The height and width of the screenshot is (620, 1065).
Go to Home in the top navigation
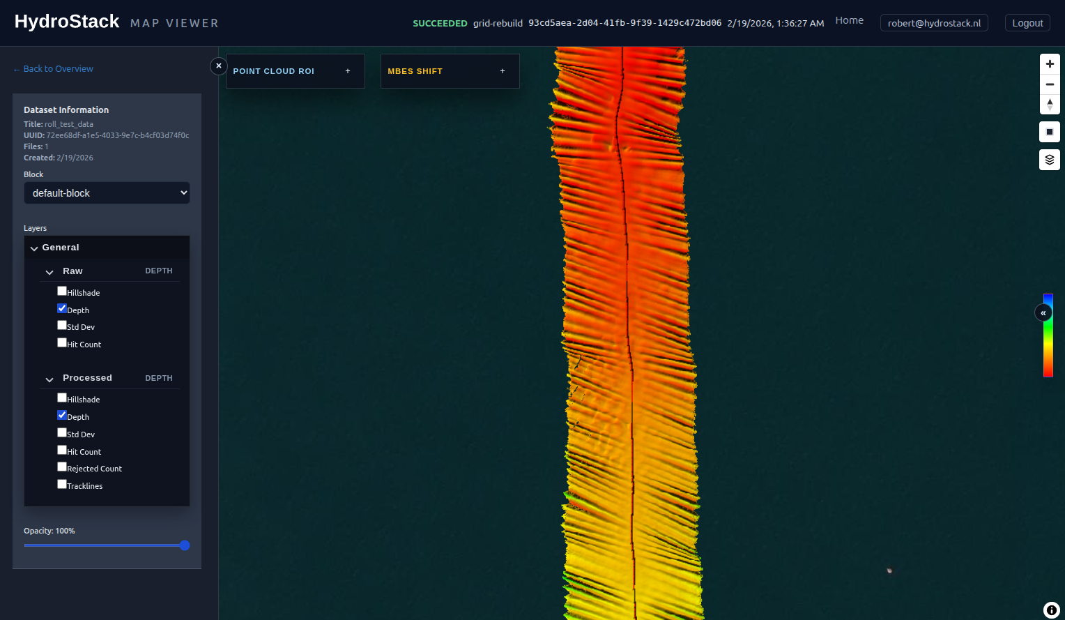(x=849, y=20)
